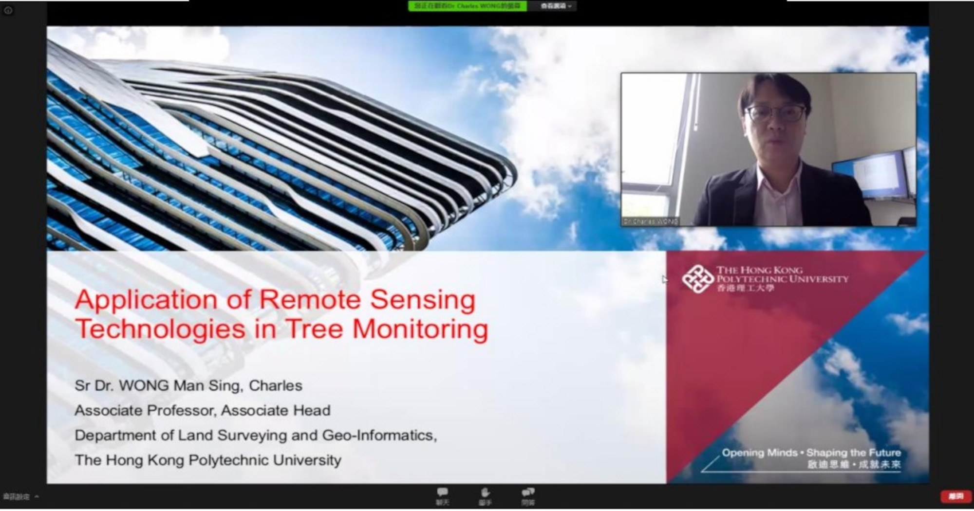The image size is (974, 511).
Task: Click 'Department of Land Surveying and Geo-Informatics' line
Action: click(x=256, y=435)
